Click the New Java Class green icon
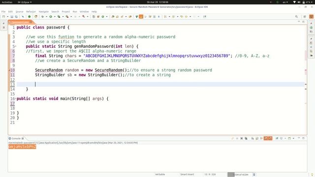Viewport: 315px width, 177px height. tap(103, 17)
